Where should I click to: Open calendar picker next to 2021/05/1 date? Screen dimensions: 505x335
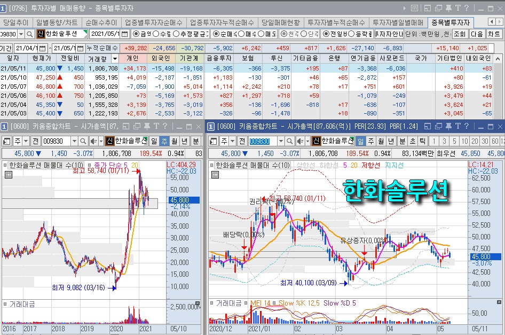click(125, 34)
